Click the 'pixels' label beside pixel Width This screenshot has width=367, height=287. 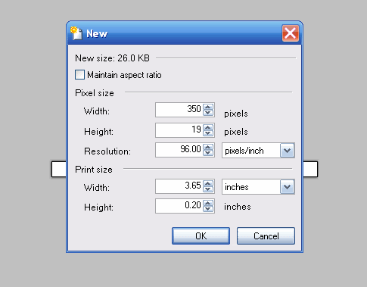pos(236,114)
